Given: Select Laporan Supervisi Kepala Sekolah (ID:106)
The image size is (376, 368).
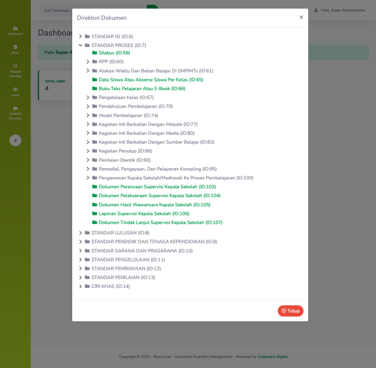Looking at the screenshot, I should tap(135, 213).
